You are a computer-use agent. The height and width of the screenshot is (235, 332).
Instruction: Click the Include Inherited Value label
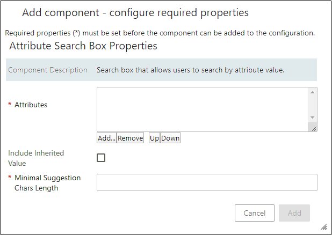coord(36,158)
